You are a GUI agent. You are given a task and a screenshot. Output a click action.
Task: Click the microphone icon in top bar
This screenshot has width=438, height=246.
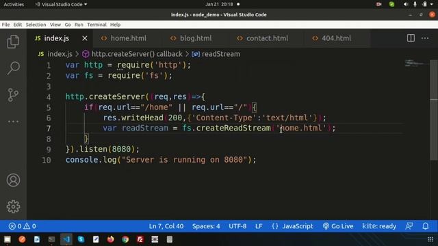coord(415,4)
